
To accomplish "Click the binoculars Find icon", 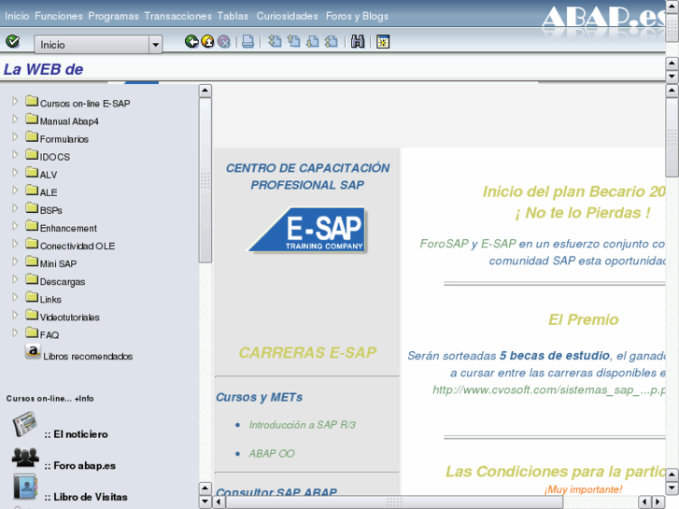I will (x=358, y=42).
